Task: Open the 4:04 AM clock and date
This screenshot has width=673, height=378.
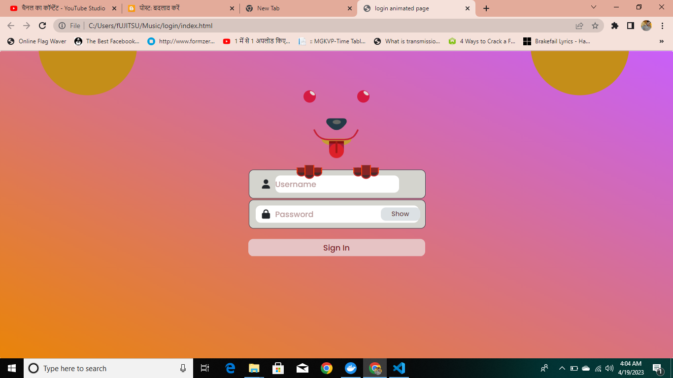Action: pos(631,368)
